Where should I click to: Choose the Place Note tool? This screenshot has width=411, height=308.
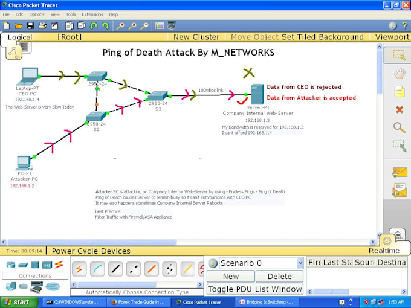[399, 92]
